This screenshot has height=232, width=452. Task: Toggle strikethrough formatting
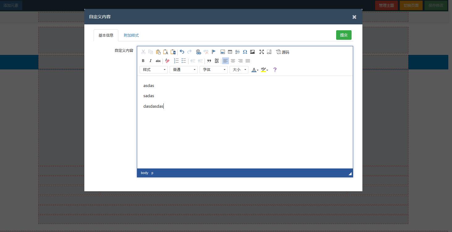click(x=158, y=61)
